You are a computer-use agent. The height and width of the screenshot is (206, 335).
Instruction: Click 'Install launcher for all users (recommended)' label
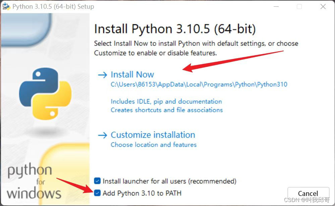pyautogui.click(x=169, y=181)
